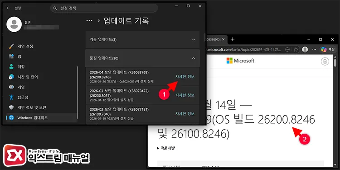
Task: Bookmark the page with the star icon
Action: click(x=296, y=49)
